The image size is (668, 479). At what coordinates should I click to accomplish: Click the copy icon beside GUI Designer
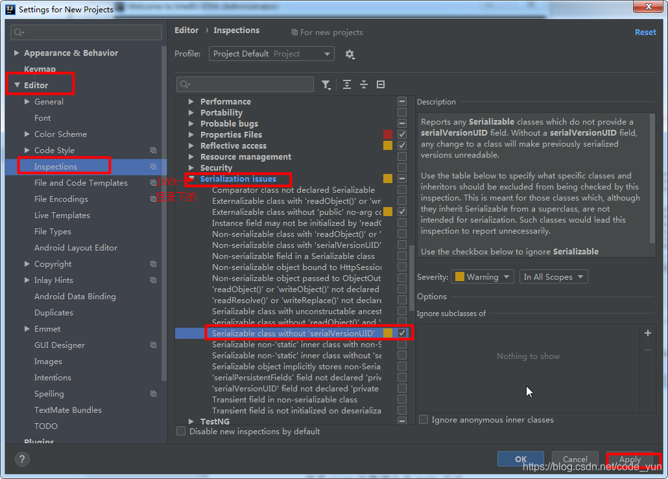pos(153,345)
